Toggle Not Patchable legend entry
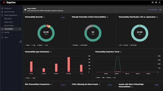 (83, 45)
